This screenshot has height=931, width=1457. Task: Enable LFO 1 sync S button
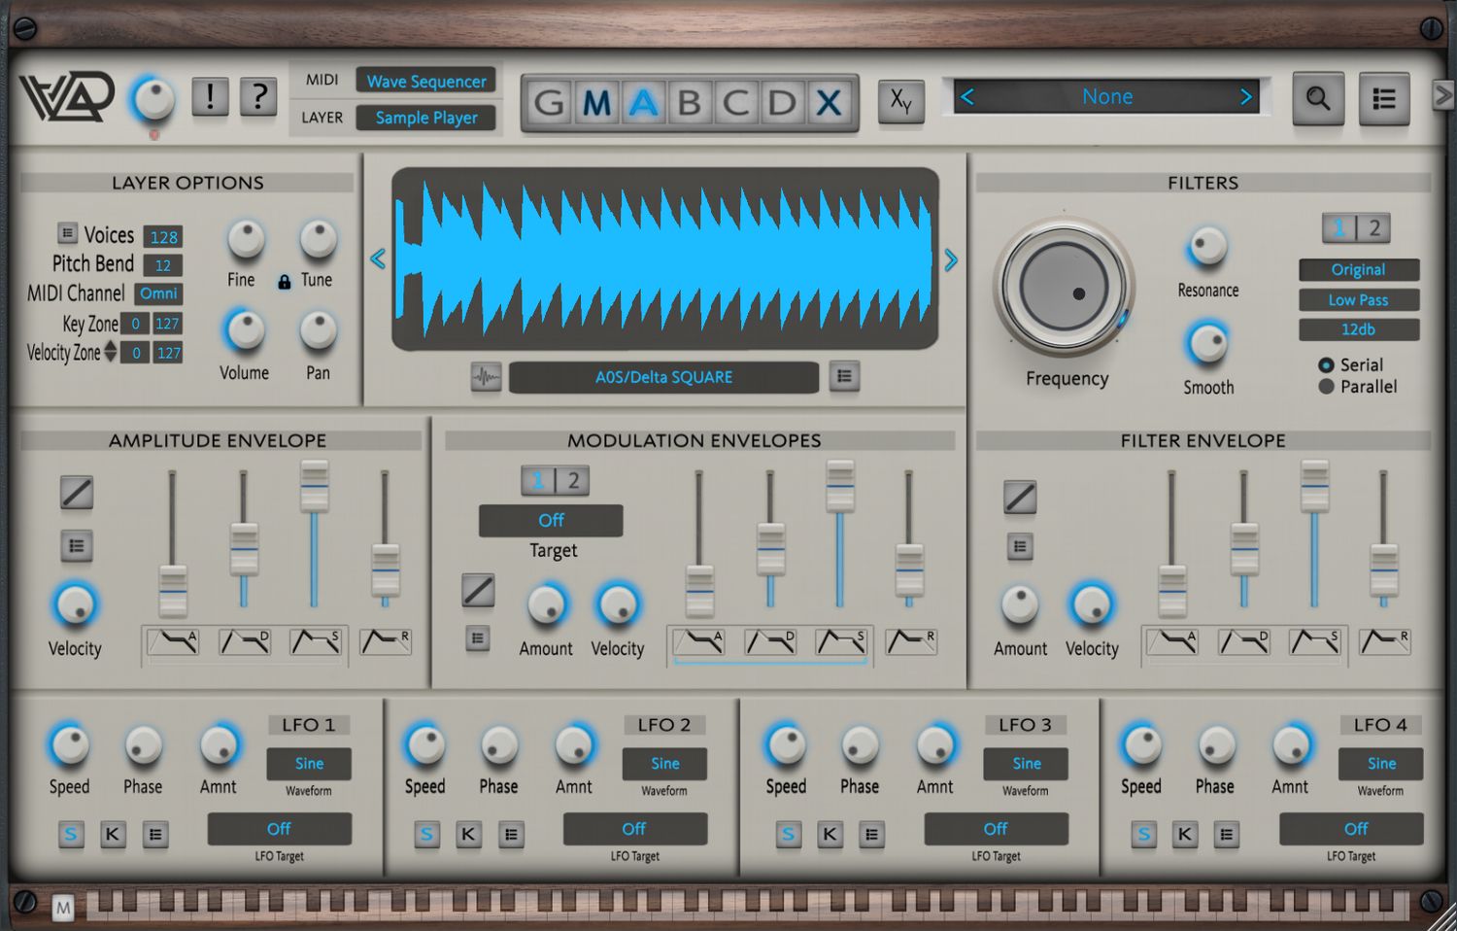pos(71,834)
